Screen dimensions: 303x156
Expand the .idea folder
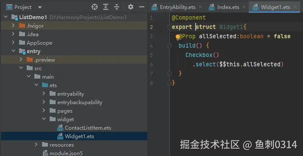13,34
